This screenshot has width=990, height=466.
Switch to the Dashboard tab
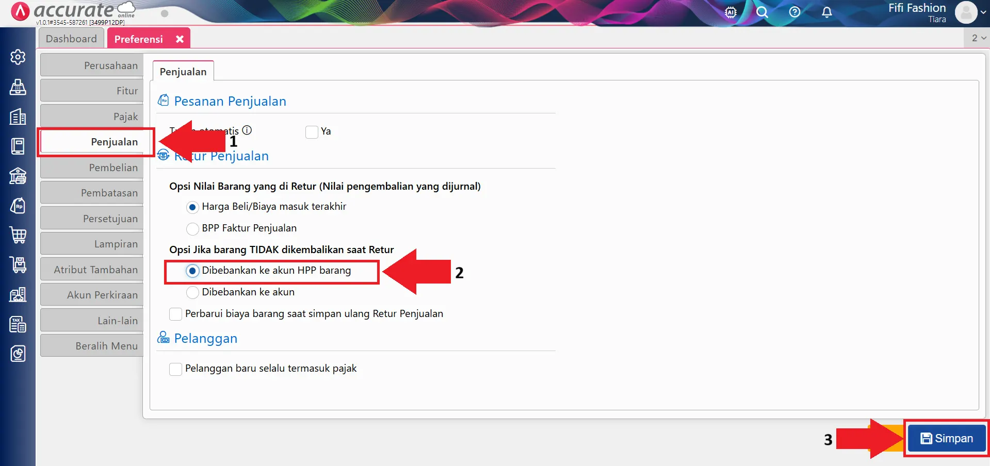pos(71,39)
